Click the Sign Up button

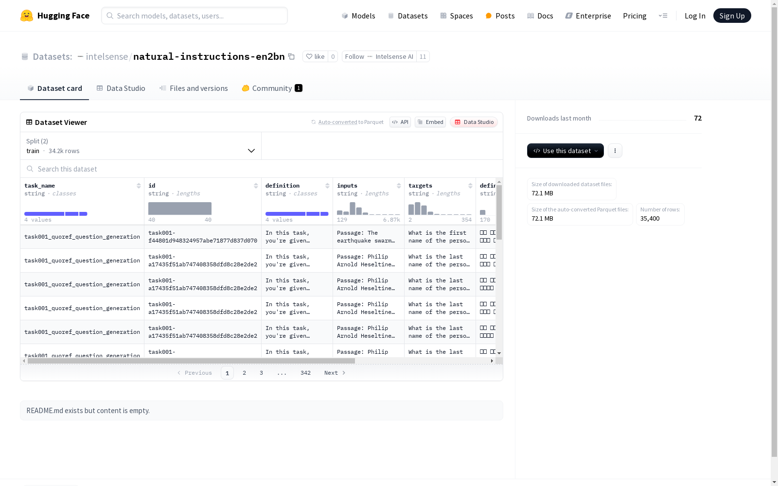click(732, 16)
